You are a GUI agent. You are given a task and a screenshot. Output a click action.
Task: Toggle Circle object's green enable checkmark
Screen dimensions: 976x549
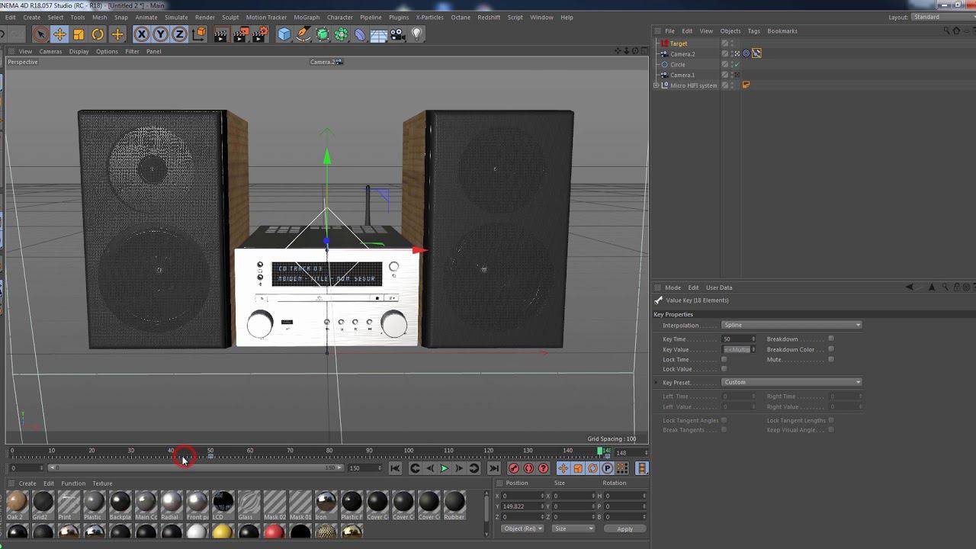point(737,65)
